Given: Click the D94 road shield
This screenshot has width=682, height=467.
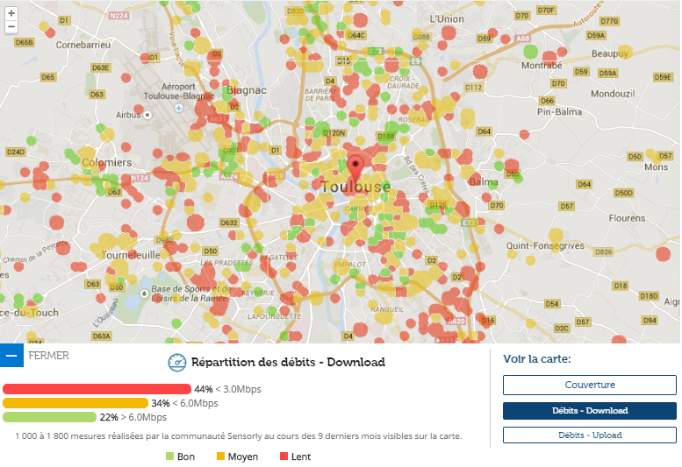Looking at the screenshot, I should [650, 321].
